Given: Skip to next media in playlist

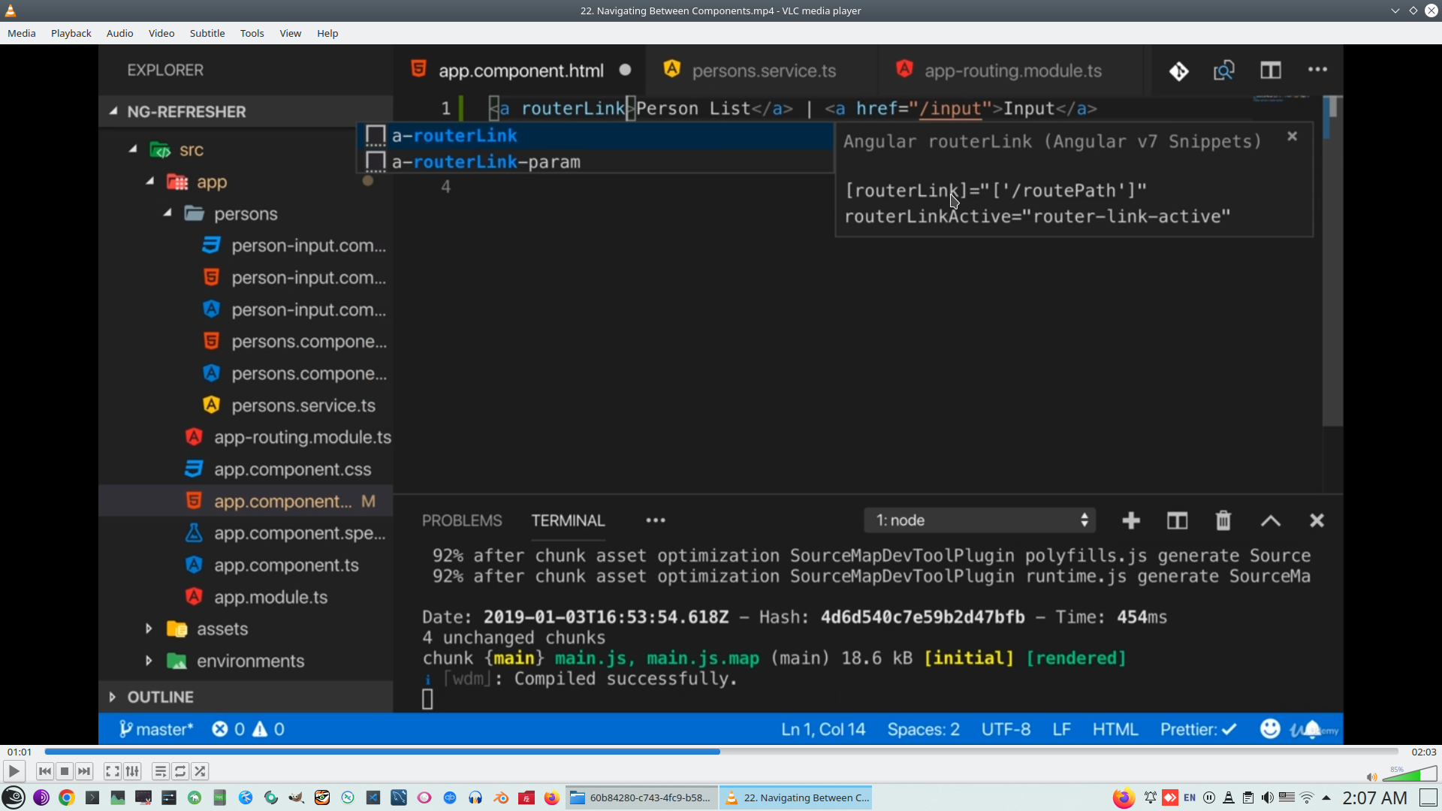Looking at the screenshot, I should coord(84,771).
